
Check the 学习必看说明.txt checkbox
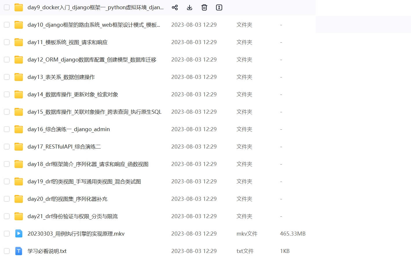click(x=7, y=251)
